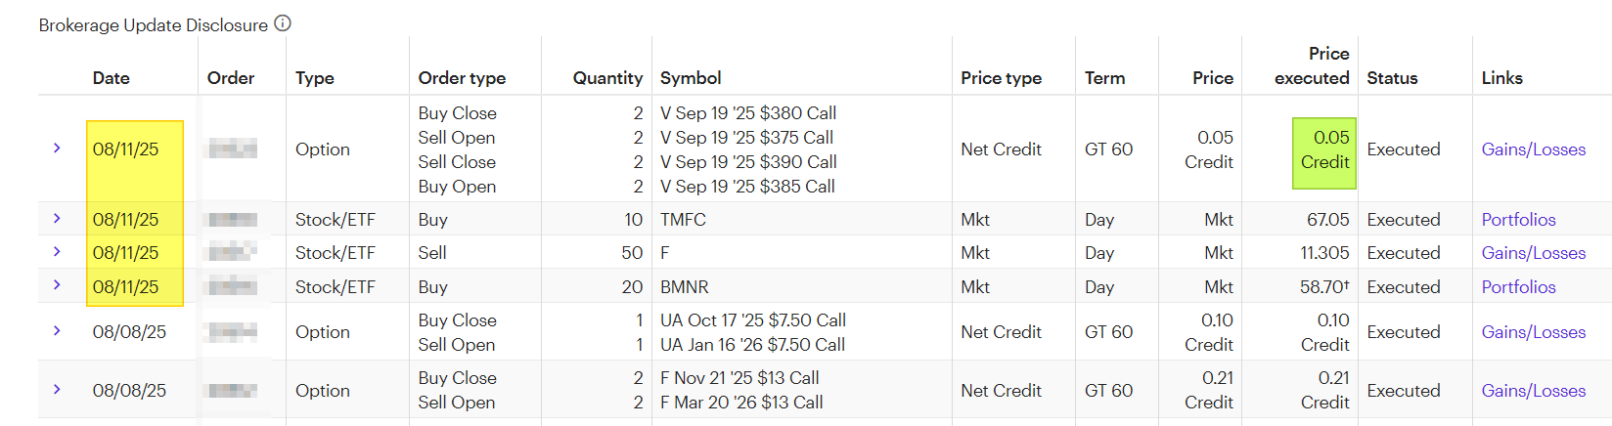This screenshot has width=1612, height=426.
Task: Expand the V Sep 19 option order row
Action: tap(57, 149)
